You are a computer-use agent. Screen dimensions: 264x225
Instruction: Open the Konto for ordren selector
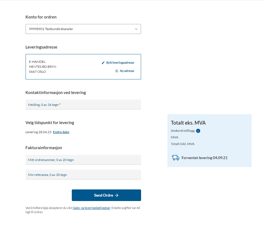point(83,29)
